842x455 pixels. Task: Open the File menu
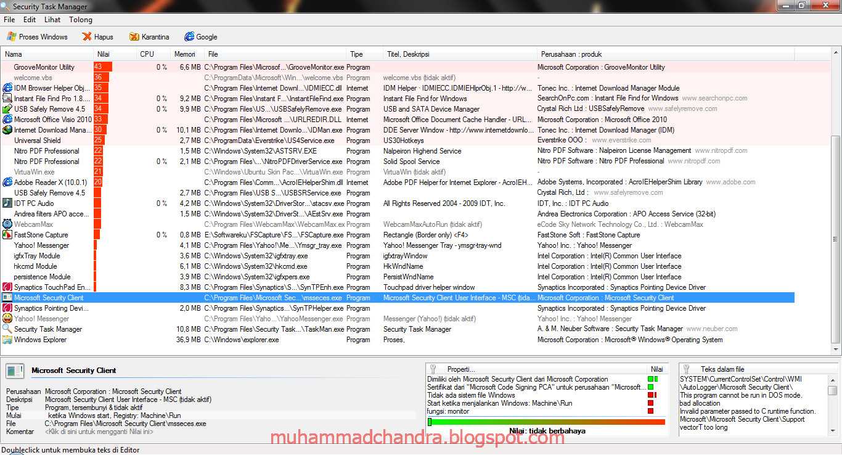tap(9, 20)
